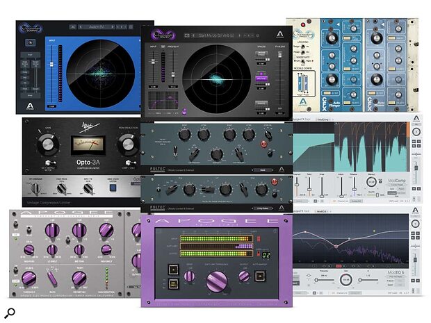Click Makeup gain dial in ModComp
Viewport: 431px width, 323px height.
coord(372,182)
